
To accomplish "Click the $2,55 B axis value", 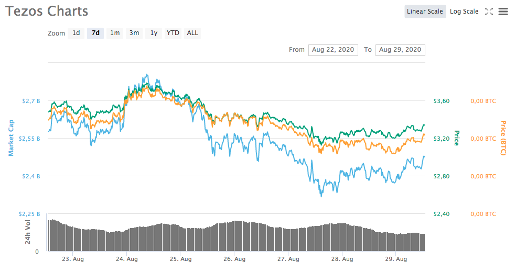I will point(29,139).
